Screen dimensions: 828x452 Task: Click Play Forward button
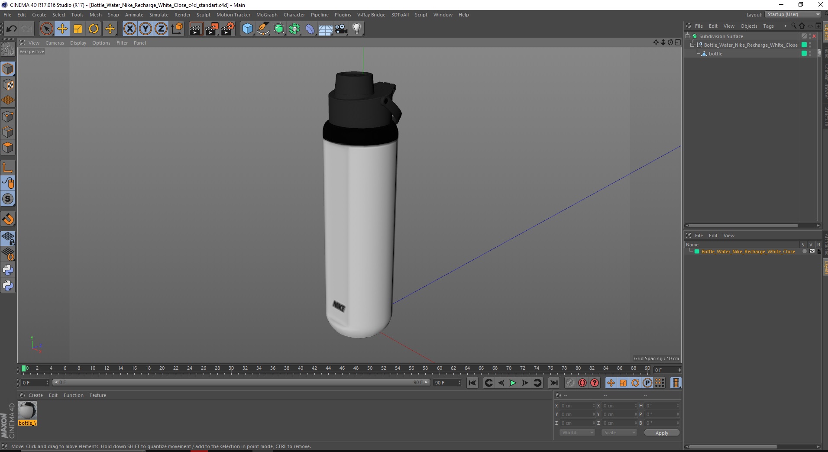513,383
